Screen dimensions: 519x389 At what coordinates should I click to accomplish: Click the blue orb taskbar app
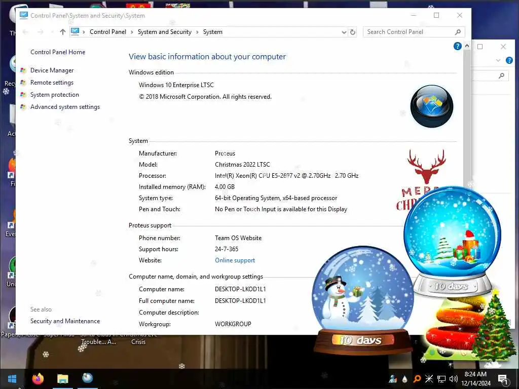tap(87, 378)
